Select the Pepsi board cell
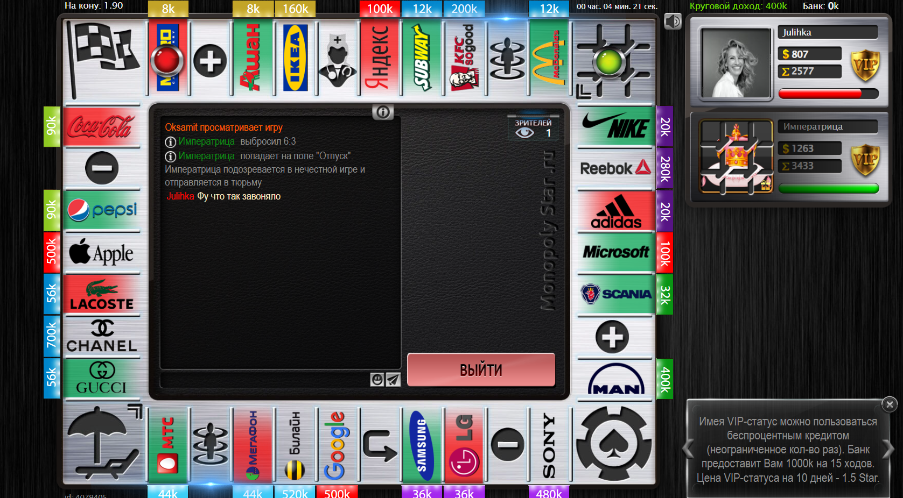903x498 pixels. [101, 210]
